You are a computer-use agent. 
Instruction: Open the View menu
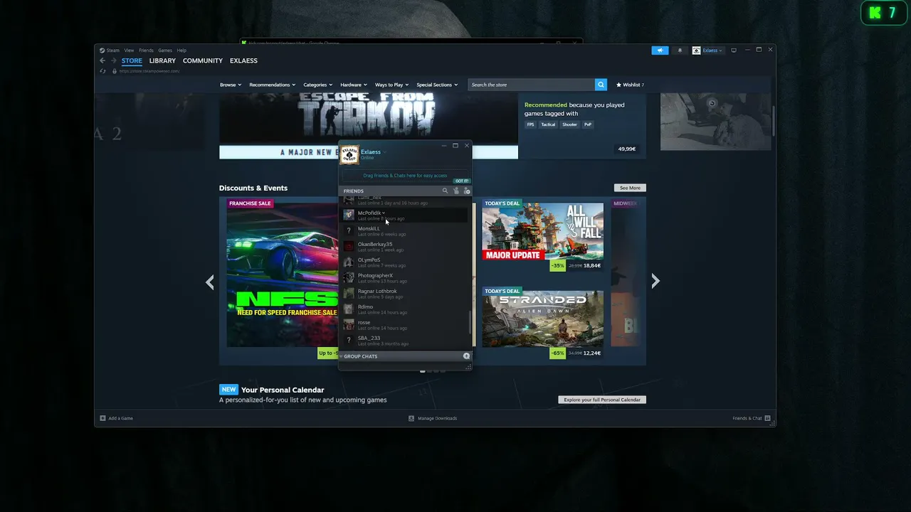(x=129, y=50)
